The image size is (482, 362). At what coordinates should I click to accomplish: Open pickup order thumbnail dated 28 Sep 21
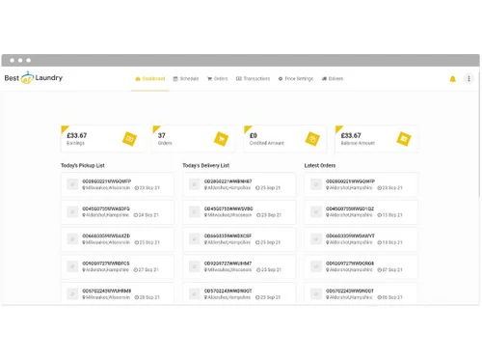pyautogui.click(x=72, y=293)
